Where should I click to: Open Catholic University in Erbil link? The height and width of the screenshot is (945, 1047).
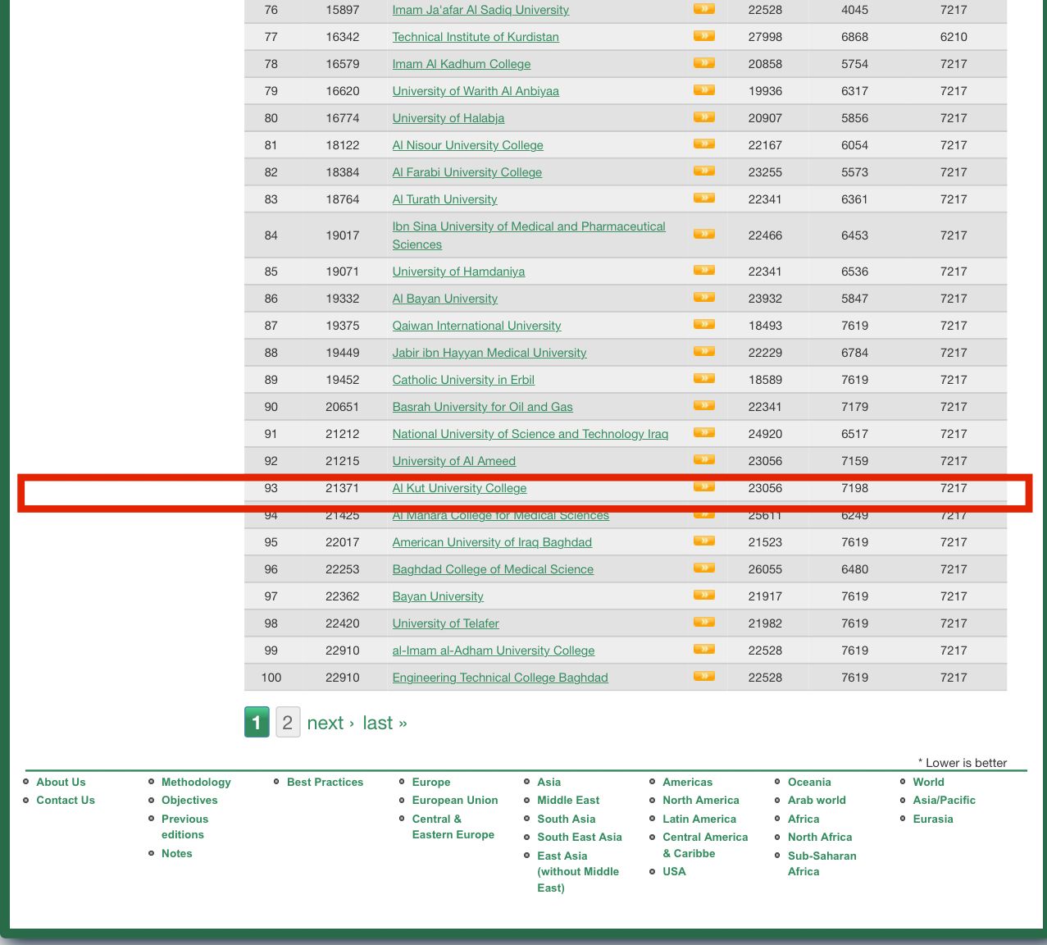pos(463,380)
